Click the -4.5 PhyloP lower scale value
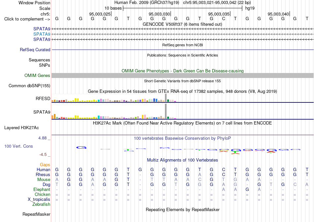The width and height of the screenshot is (314, 222). pyautogui.click(x=43, y=155)
